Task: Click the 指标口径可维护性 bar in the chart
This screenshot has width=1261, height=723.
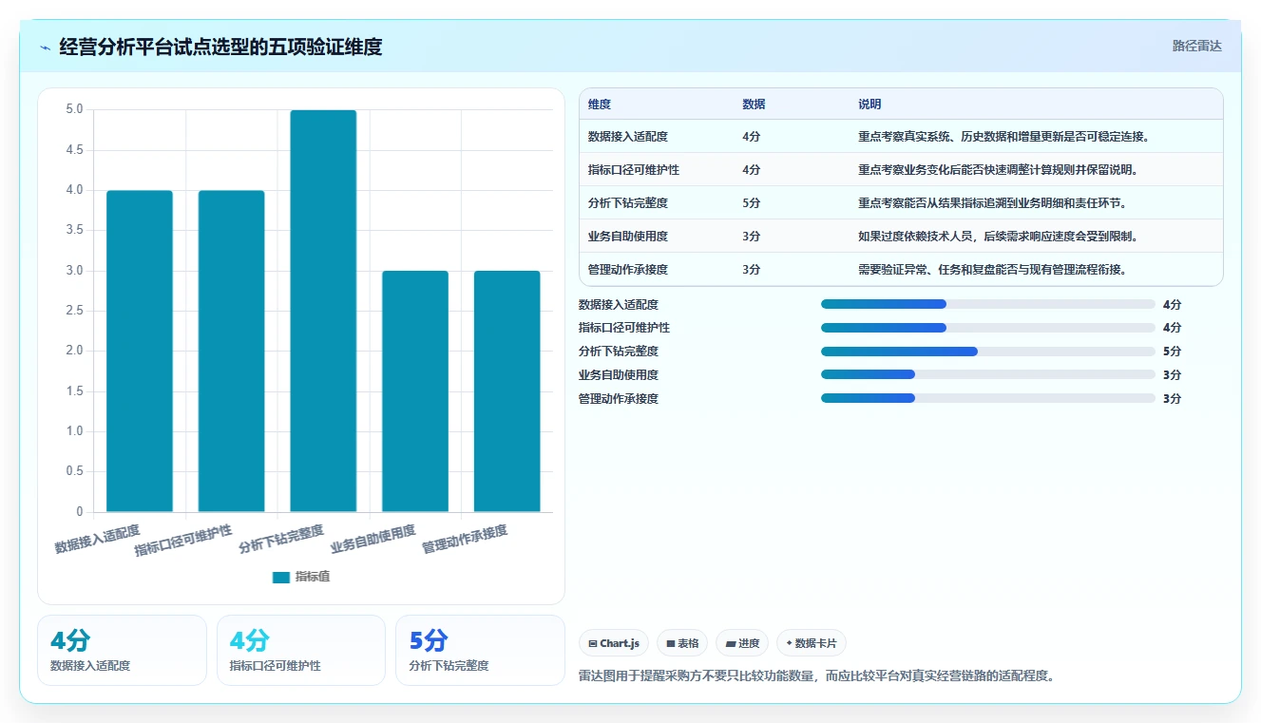Action: (232, 352)
